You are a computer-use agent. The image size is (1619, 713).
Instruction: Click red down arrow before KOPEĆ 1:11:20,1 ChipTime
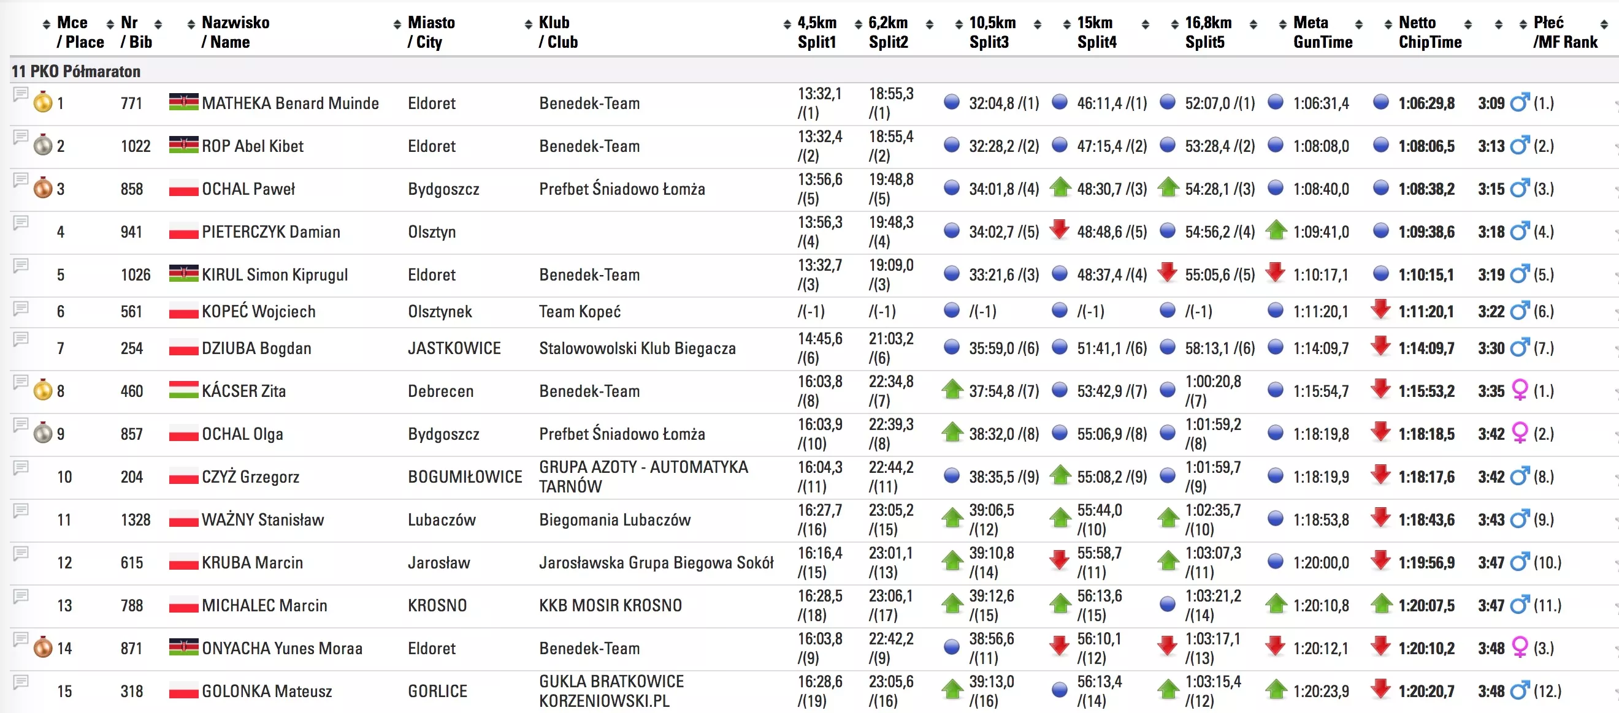(1380, 309)
